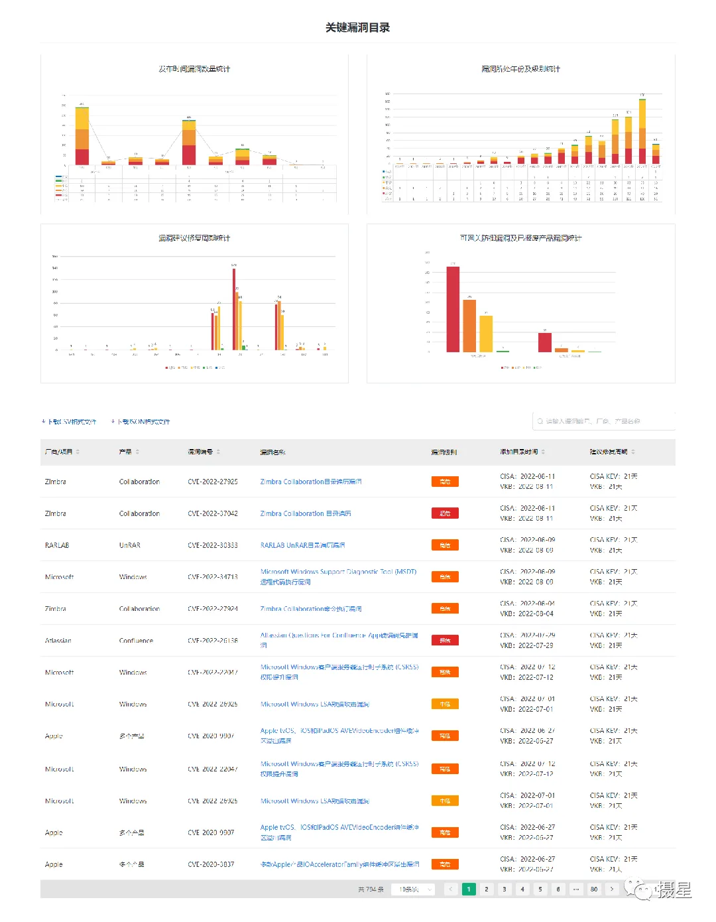This screenshot has height=922, width=716.
Task: Click red severity badge for CVE-2022-37042
Action: (445, 513)
